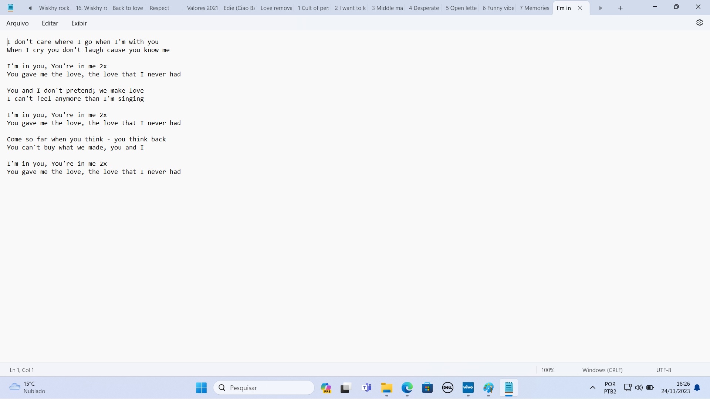Switch to the "2 I want to k" tab
This screenshot has height=399, width=710.
coord(350,8)
